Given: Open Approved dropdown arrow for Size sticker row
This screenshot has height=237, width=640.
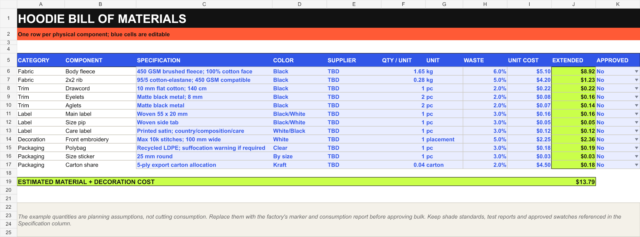Looking at the screenshot, I should (x=636, y=157).
